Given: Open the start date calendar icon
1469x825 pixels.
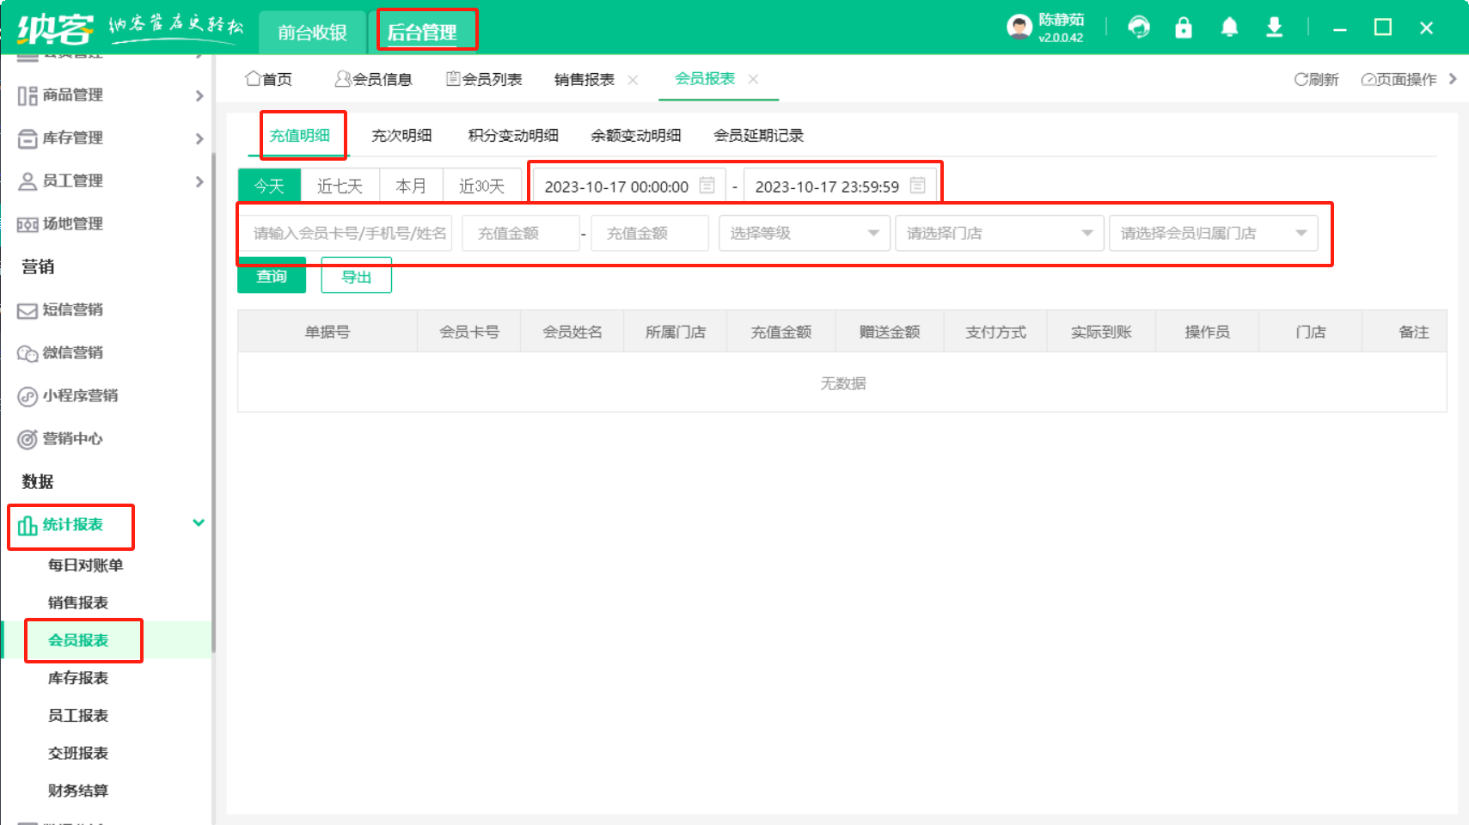Looking at the screenshot, I should tap(707, 186).
